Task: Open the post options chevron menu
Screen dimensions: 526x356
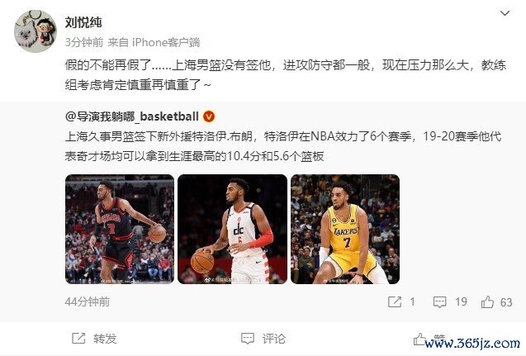Action: [505, 13]
